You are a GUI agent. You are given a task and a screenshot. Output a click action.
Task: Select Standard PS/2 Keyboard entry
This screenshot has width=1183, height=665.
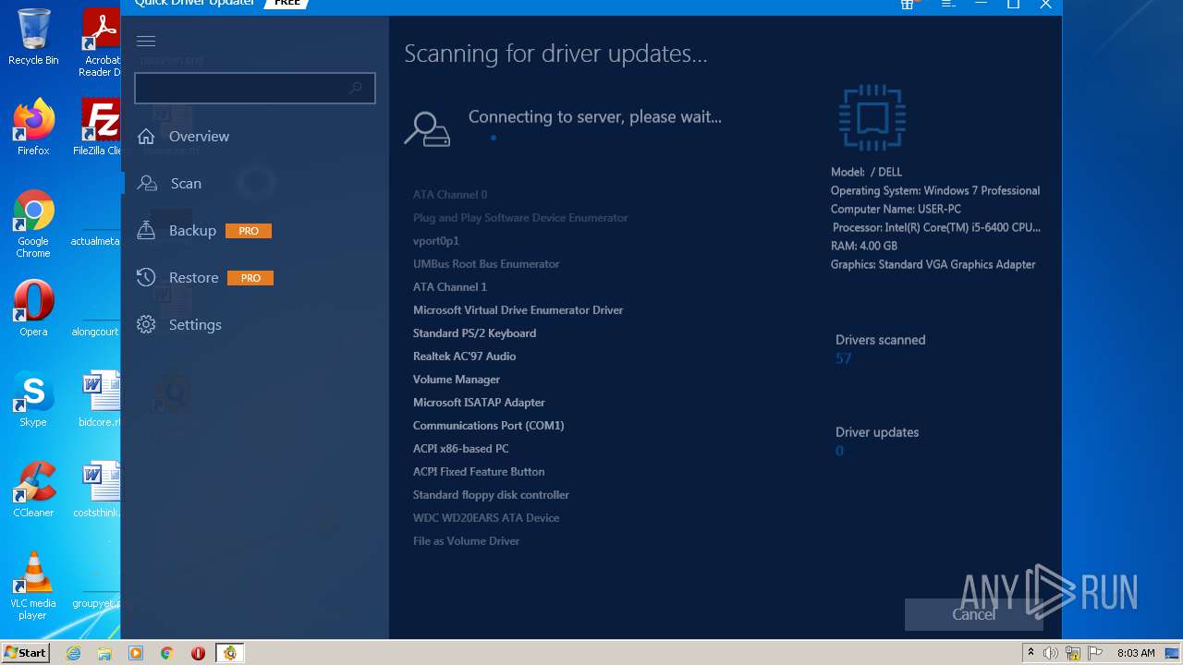474,332
